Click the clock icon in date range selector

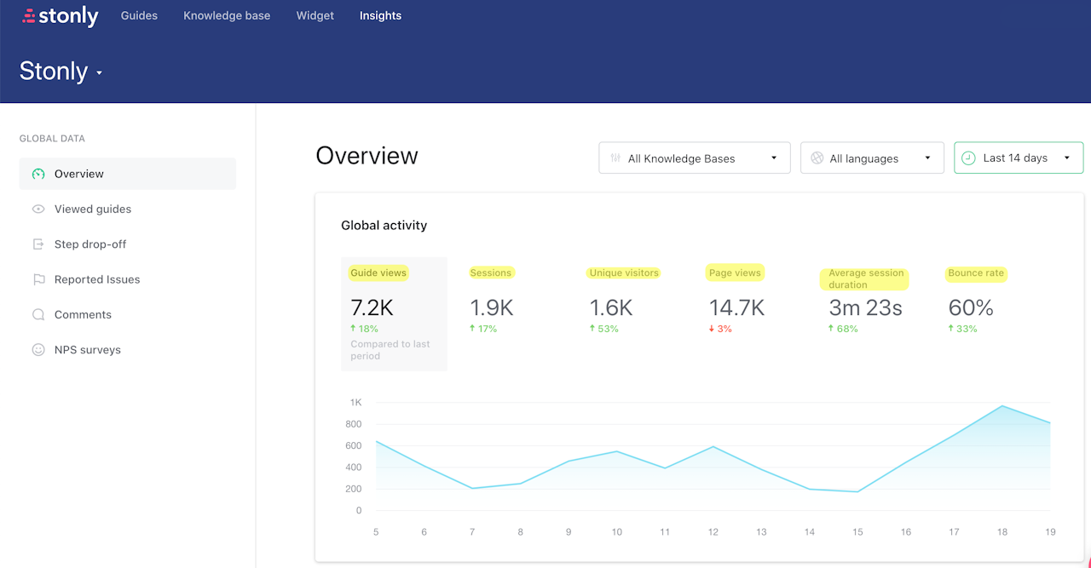968,158
